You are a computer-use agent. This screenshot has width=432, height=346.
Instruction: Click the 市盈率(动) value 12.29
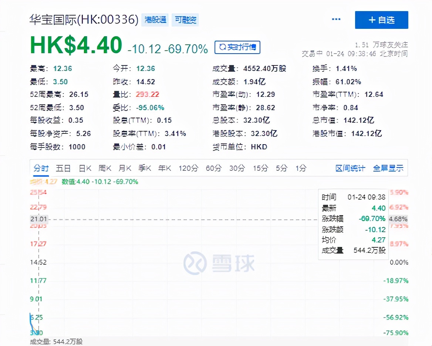266,94
